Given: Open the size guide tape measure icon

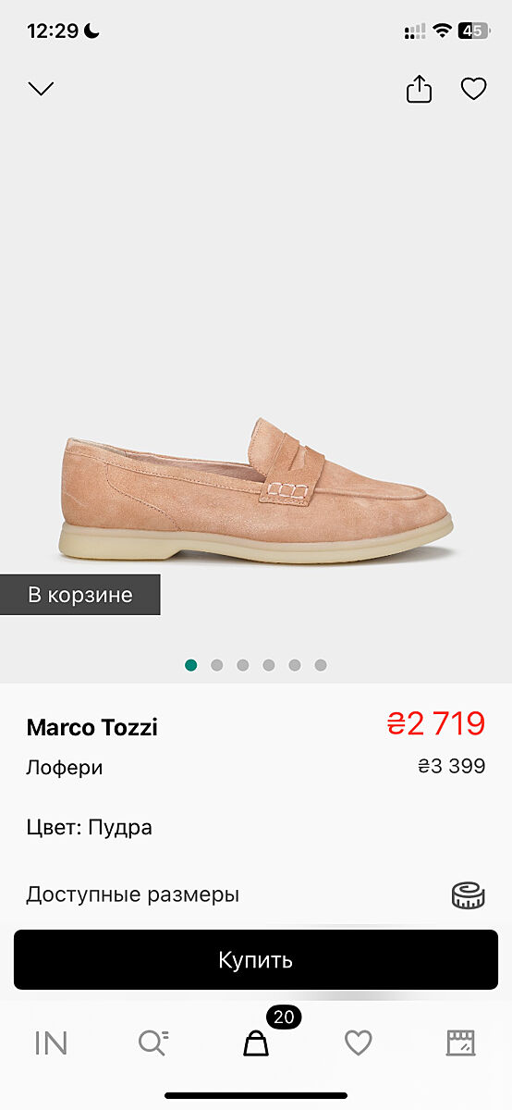Looking at the screenshot, I should 469,894.
